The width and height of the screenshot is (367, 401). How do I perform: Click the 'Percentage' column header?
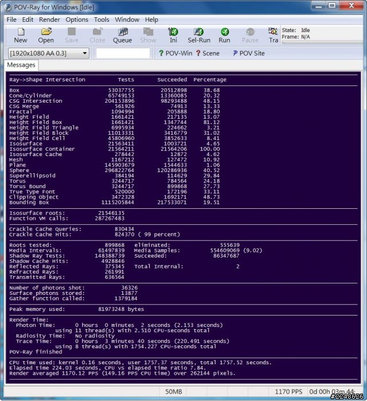point(210,80)
